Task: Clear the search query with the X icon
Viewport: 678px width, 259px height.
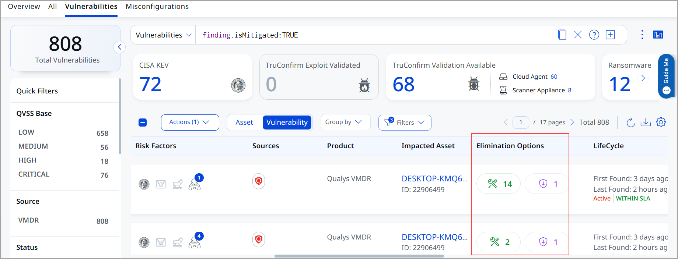Action: 578,35
